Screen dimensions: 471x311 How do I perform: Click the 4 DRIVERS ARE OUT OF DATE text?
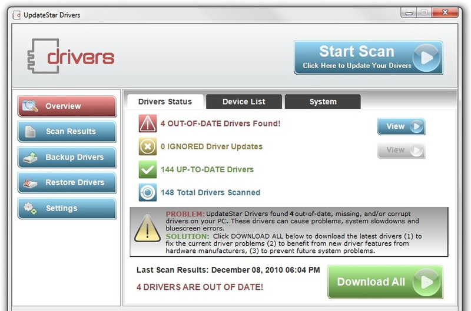(x=200, y=287)
